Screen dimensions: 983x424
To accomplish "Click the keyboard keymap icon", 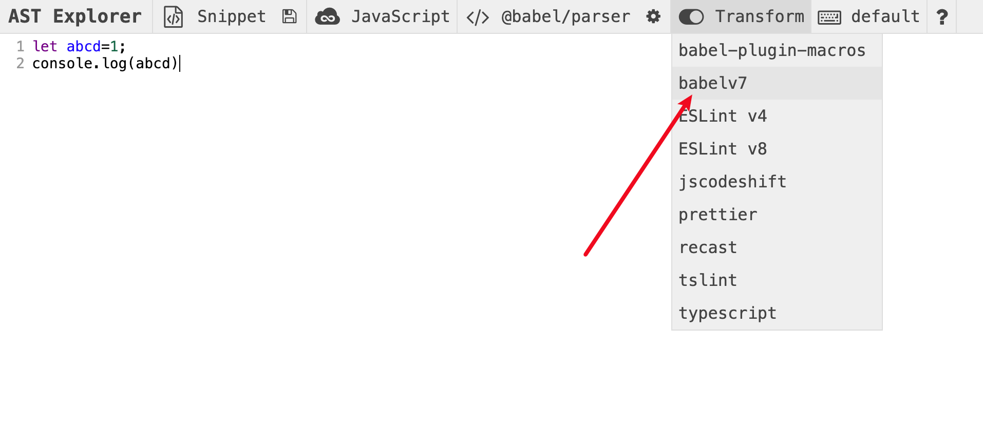I will tap(829, 17).
